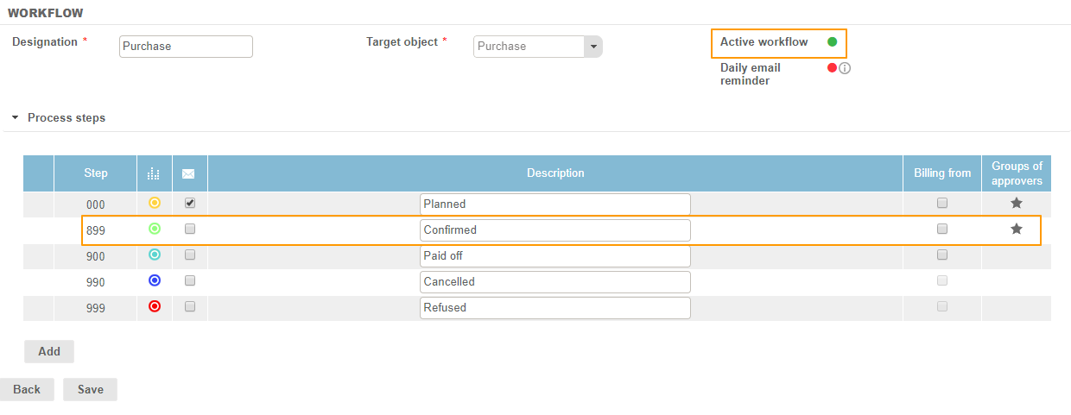Click the Add button
The width and height of the screenshot is (1071, 415).
coord(49,351)
